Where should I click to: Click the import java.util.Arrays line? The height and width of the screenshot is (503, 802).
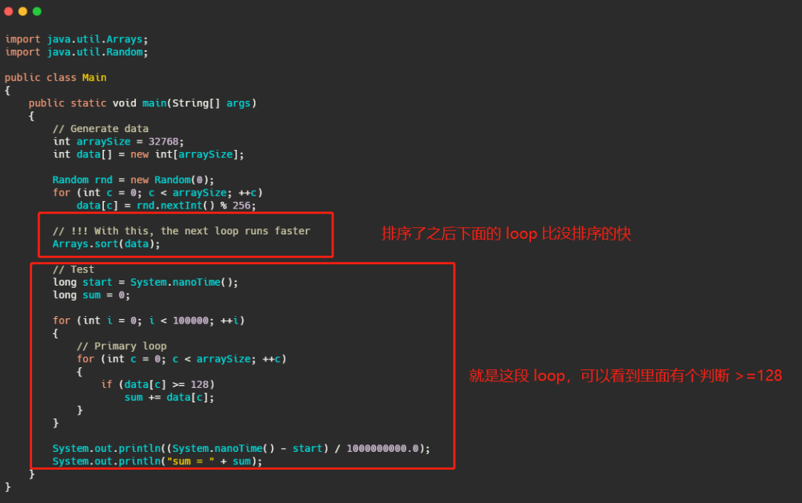coord(76,39)
